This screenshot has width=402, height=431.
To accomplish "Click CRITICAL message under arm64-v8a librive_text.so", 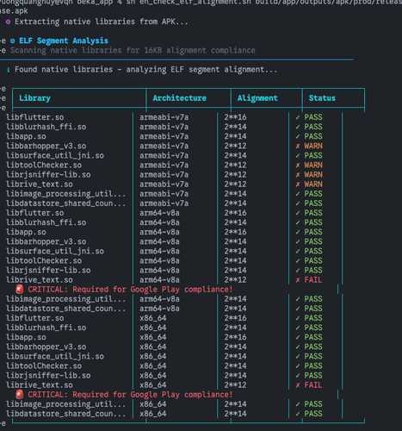I will [130, 290].
